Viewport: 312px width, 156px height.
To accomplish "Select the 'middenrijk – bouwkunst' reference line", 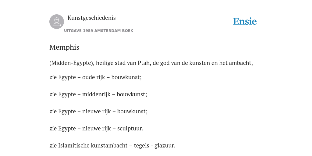I will pos(98,94).
